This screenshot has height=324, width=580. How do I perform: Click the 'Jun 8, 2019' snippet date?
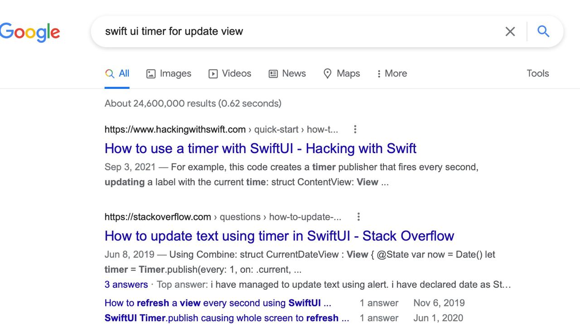pos(130,255)
